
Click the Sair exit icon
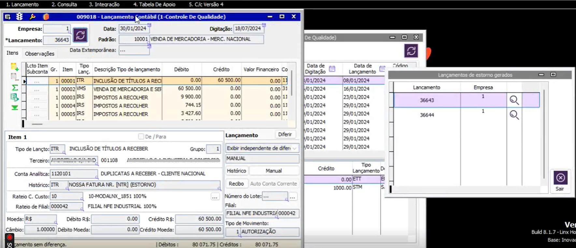tap(560, 178)
